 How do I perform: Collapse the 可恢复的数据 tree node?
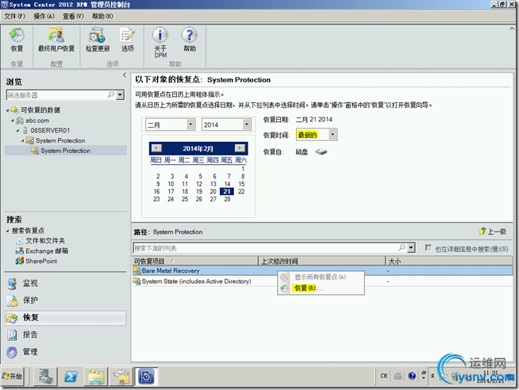click(x=8, y=110)
